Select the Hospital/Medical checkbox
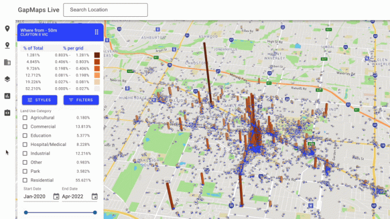Image resolution: width=390 pixels, height=219 pixels. click(x=25, y=144)
